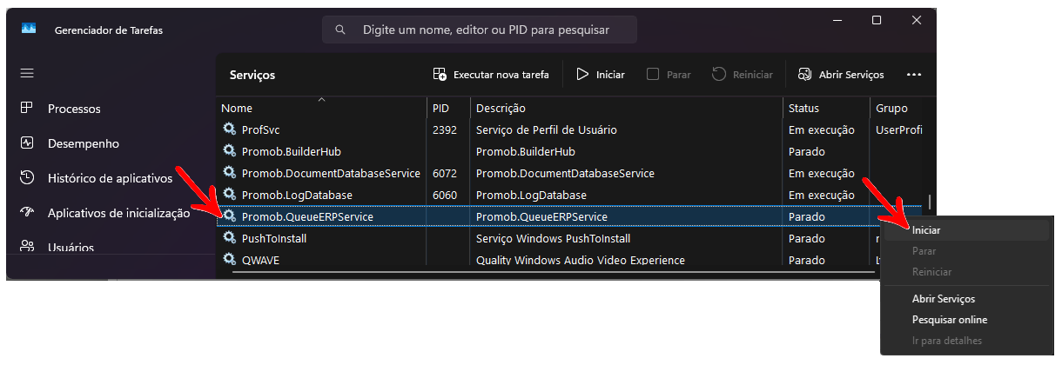1062x365 pixels.
Task: Click gear icon beside PushToInstall
Action: 229,238
